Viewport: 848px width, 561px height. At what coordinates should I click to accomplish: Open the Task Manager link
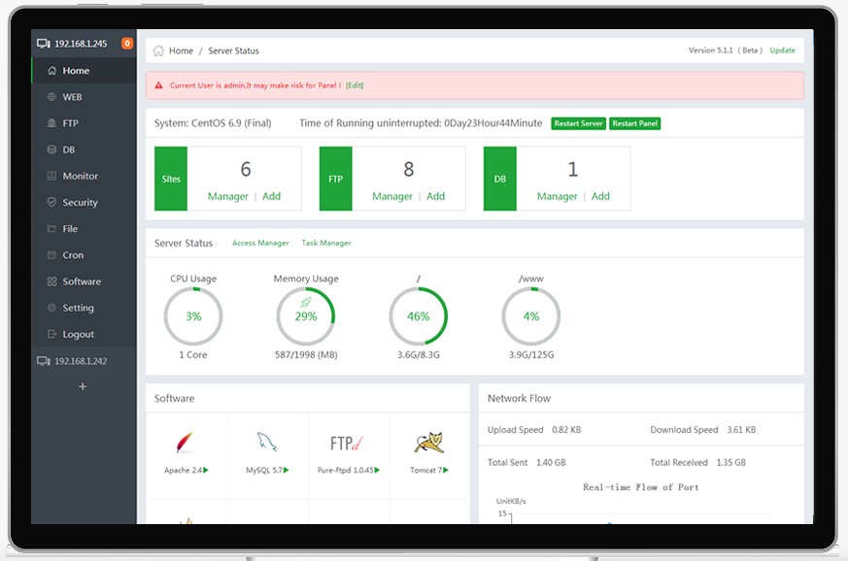point(326,244)
